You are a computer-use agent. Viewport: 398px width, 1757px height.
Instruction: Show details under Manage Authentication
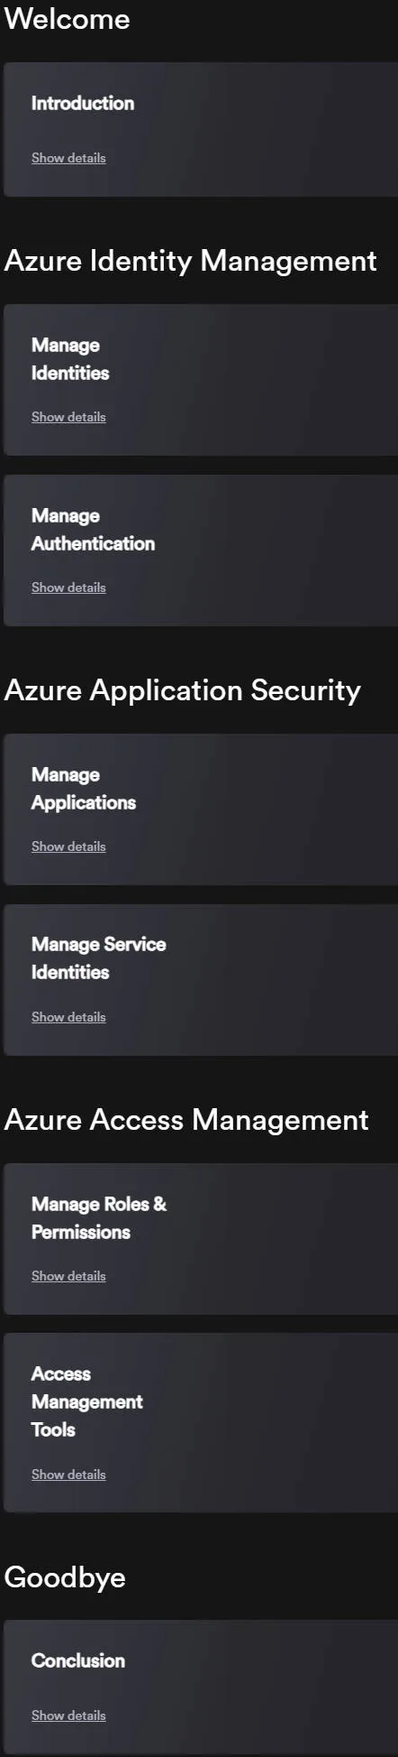pos(68,587)
